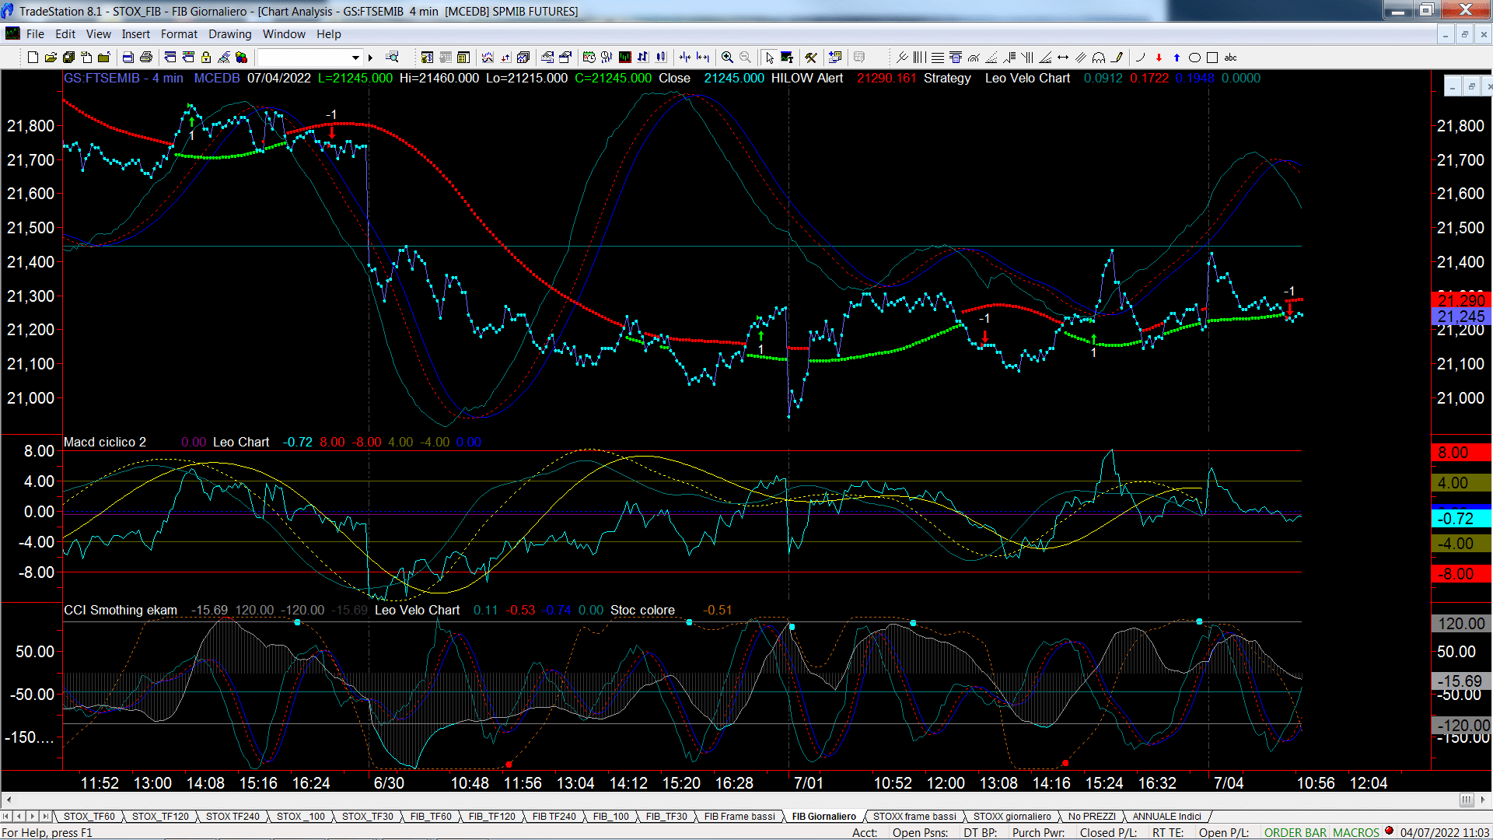1493x840 pixels.
Task: Switch to the STOXX giornaliero tab
Action: click(x=1012, y=816)
